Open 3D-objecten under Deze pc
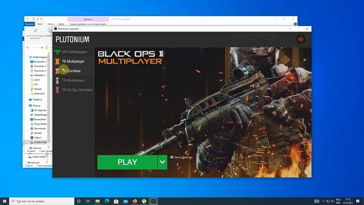364x205 pixels. (39, 110)
